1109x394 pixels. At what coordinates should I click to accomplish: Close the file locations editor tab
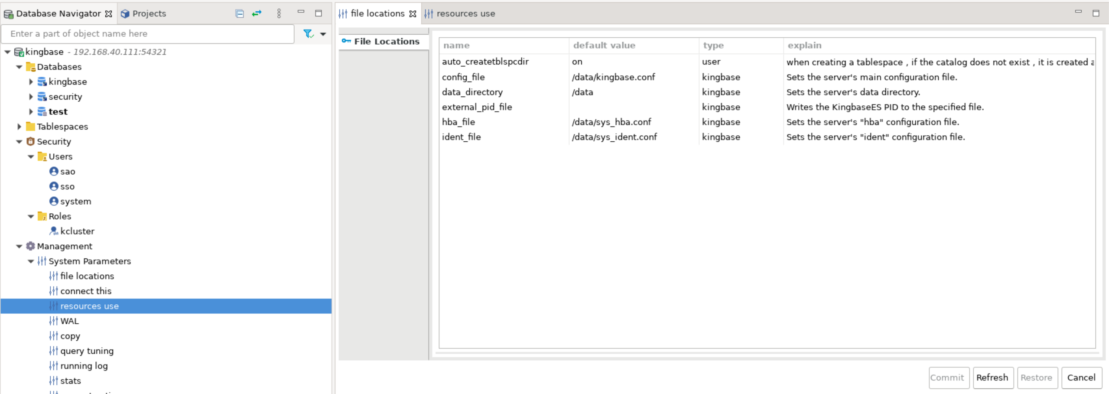tap(413, 14)
